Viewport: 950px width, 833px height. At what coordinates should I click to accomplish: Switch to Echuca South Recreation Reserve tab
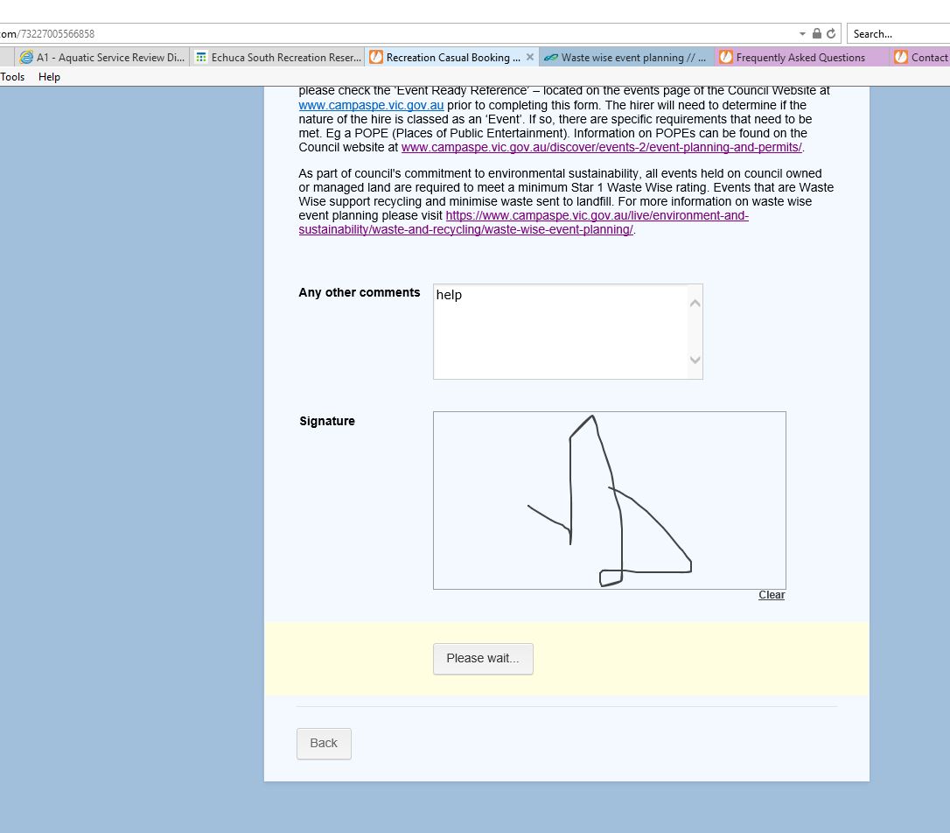pyautogui.click(x=277, y=58)
